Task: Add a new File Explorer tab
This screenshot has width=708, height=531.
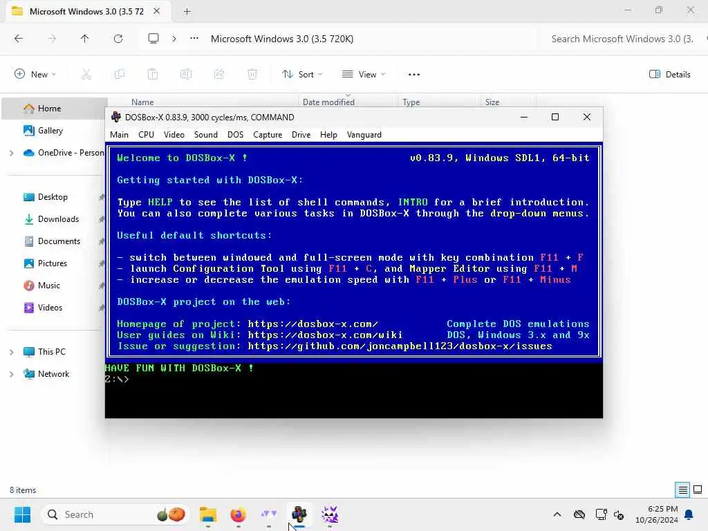Action: [x=187, y=12]
